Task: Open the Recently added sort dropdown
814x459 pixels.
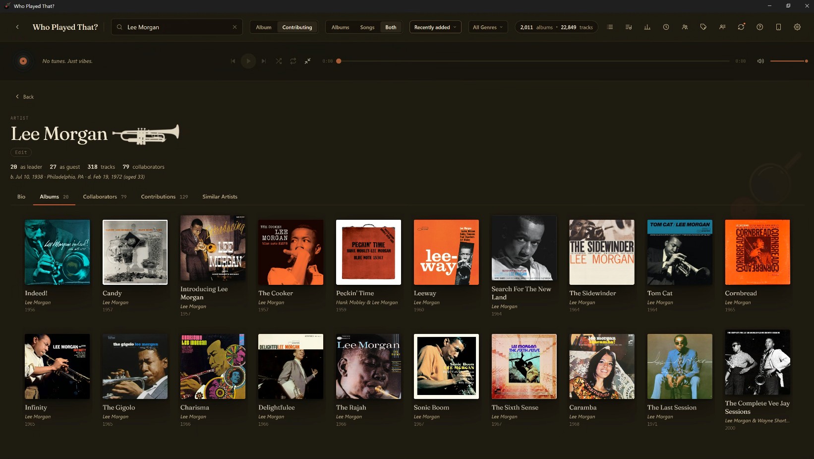Action: click(435, 27)
